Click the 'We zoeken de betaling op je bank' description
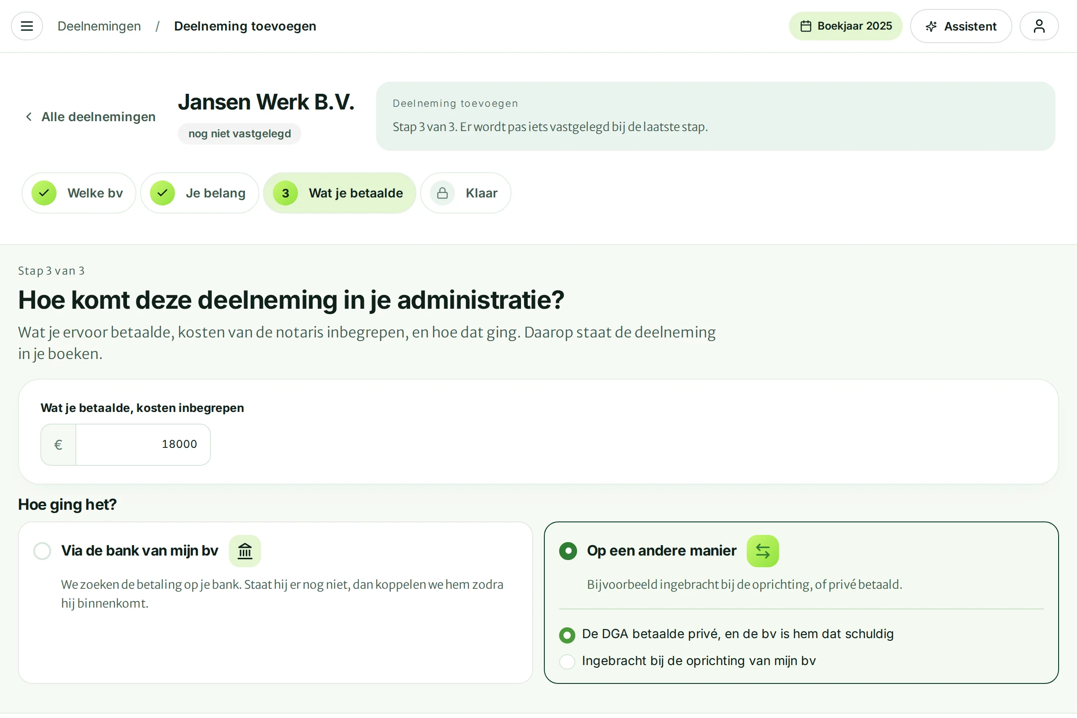Viewport: 1077px width, 718px height. pyautogui.click(x=282, y=594)
